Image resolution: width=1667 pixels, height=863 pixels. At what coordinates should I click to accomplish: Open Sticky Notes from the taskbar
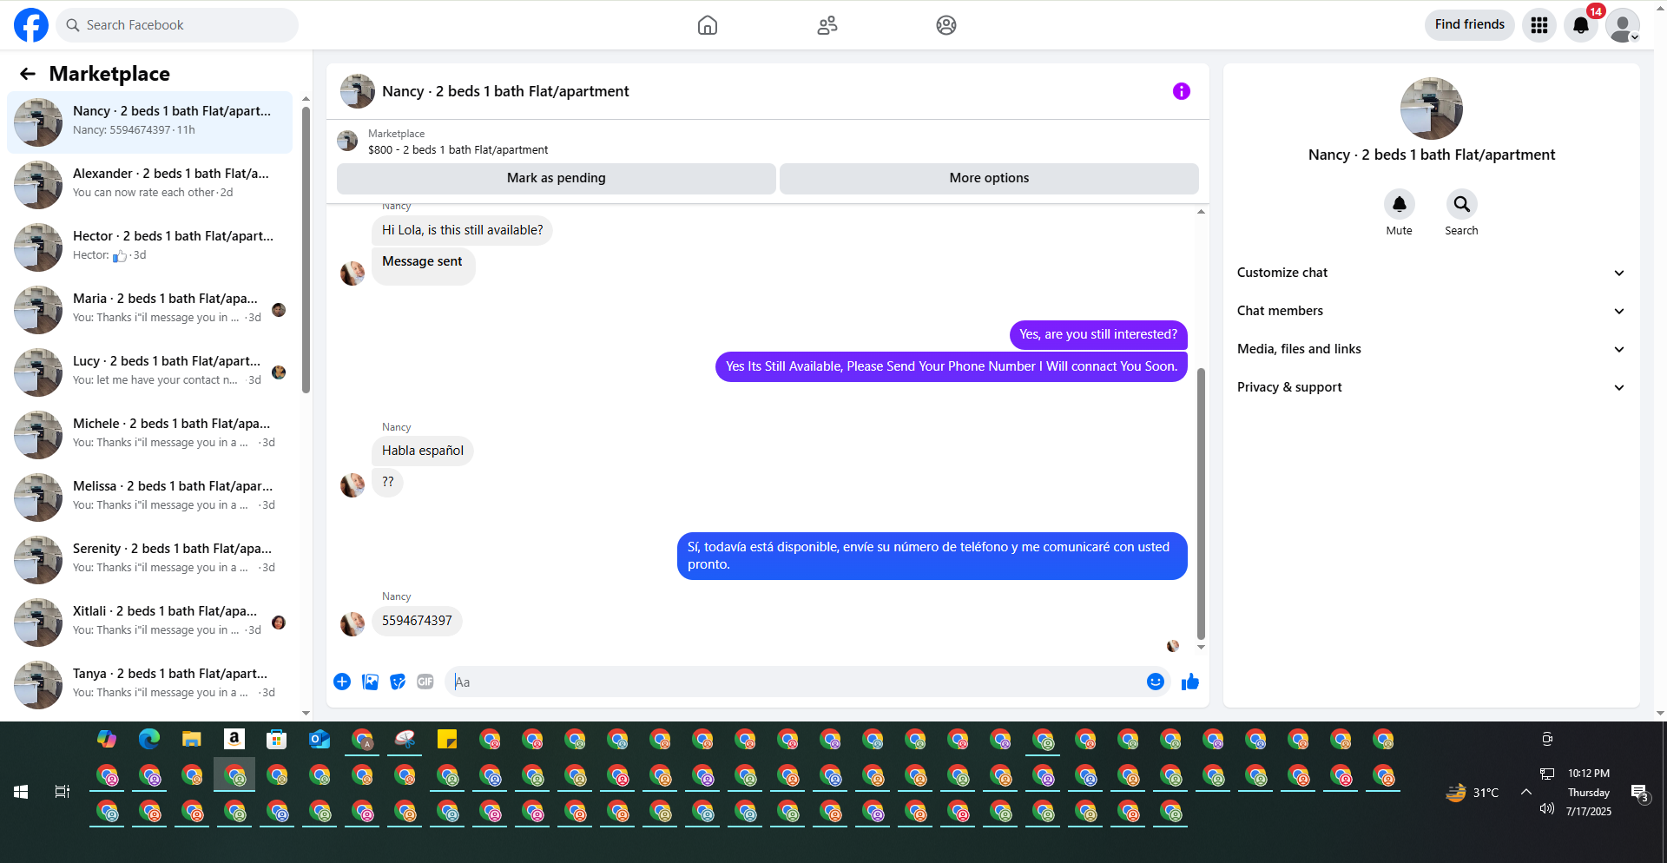click(x=447, y=740)
